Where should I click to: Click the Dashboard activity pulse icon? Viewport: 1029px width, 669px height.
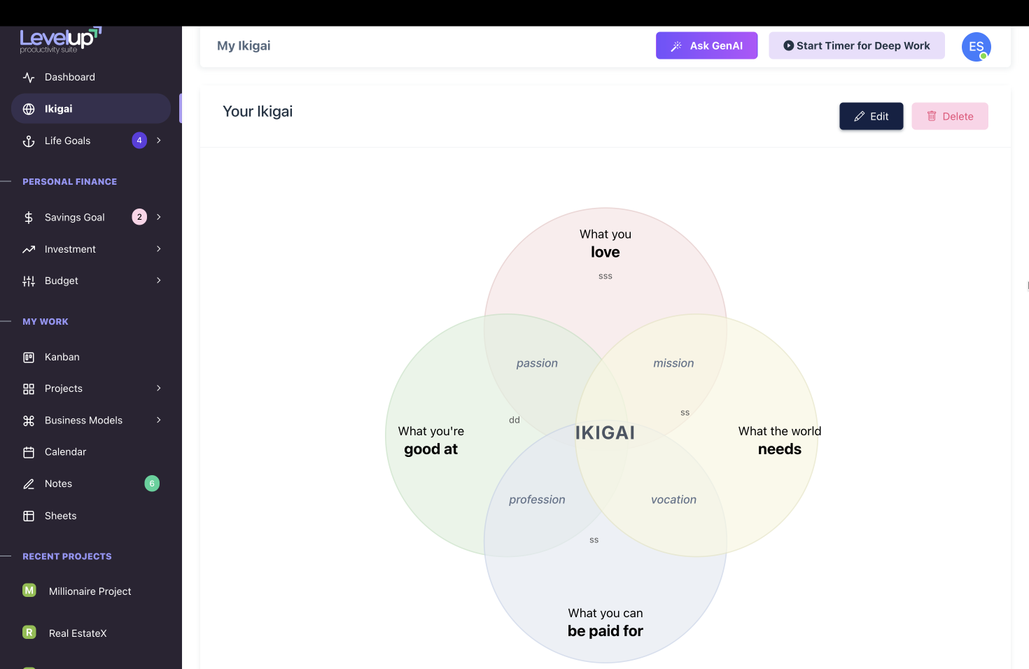click(29, 77)
